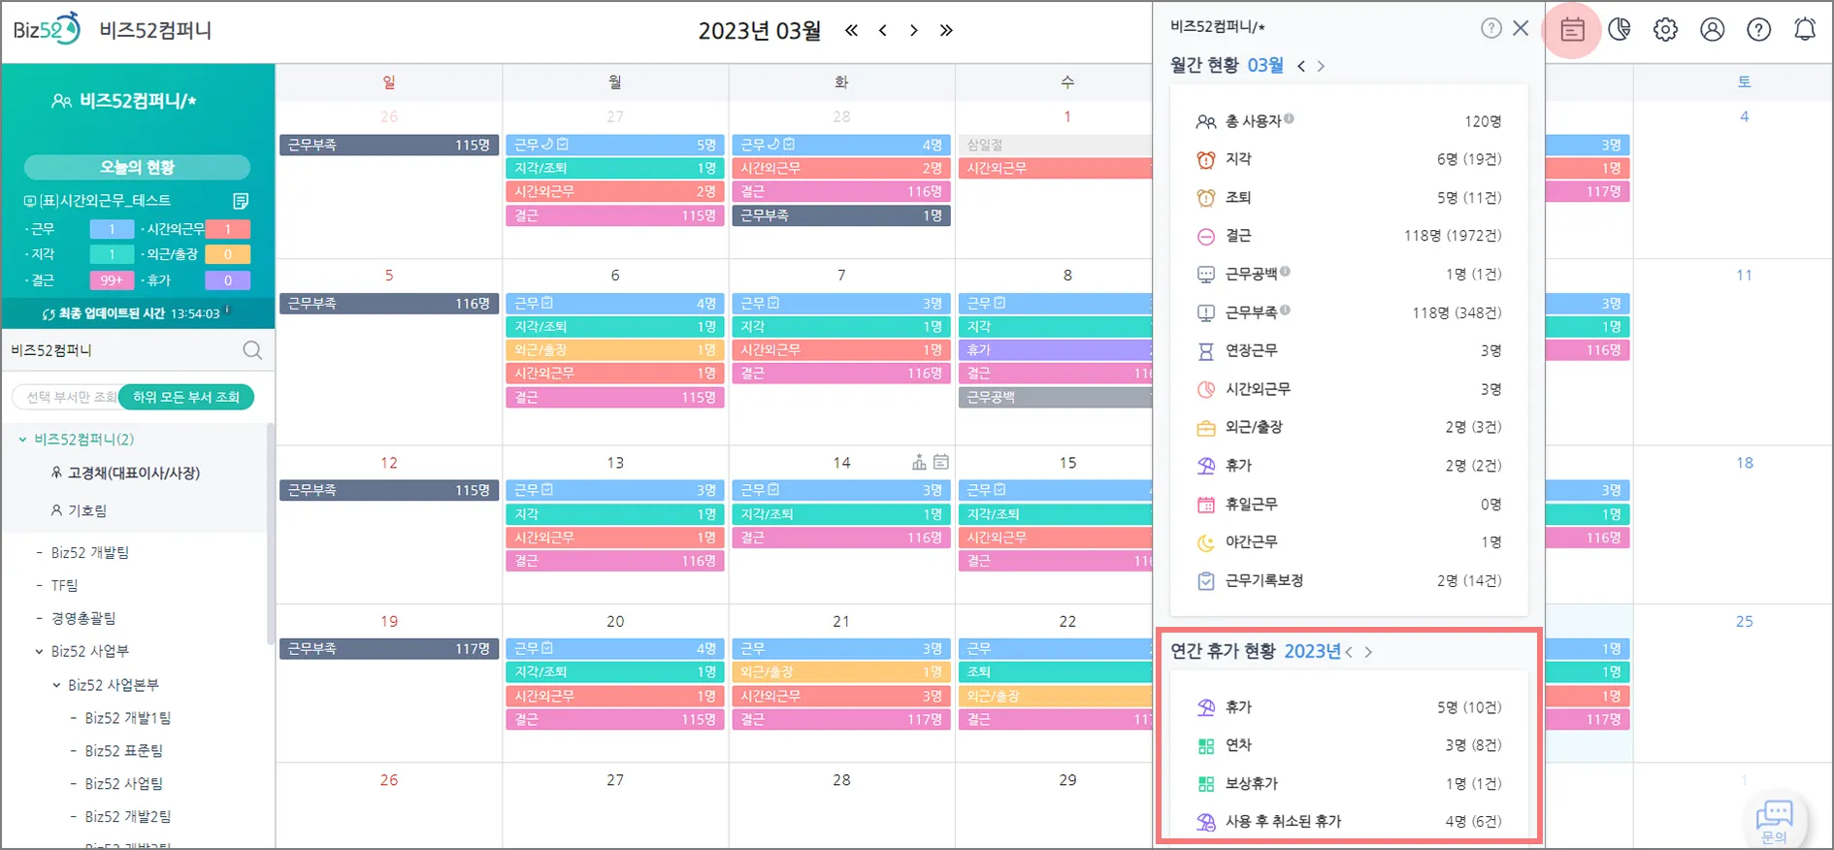Click the info icon beside 총 사용자

1289,119
